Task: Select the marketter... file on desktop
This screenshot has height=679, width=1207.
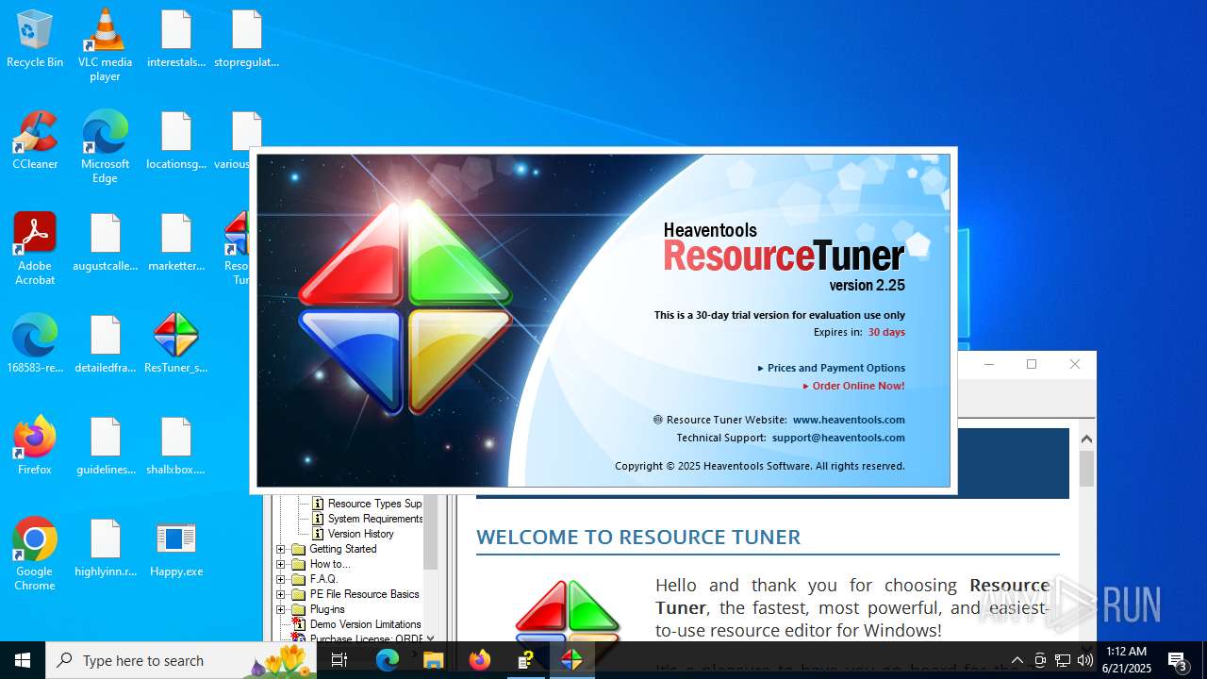Action: (x=176, y=243)
